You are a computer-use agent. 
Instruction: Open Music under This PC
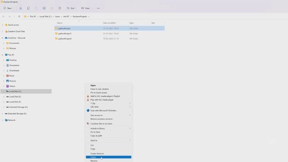tap(12, 76)
